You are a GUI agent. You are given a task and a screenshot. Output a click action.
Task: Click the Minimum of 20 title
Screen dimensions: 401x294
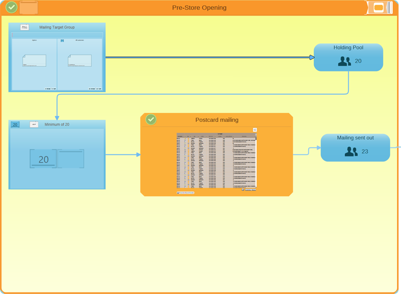pos(57,124)
